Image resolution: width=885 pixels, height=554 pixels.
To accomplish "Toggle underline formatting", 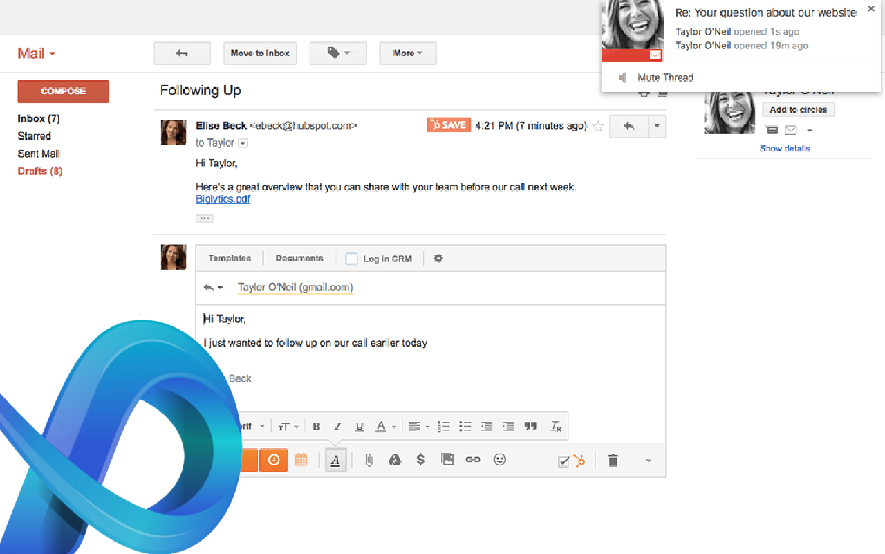I will tap(360, 427).
